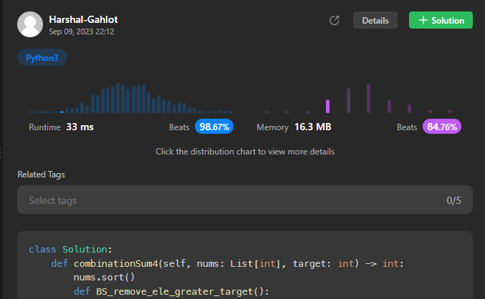The width and height of the screenshot is (485, 299).
Task: Click the Runtime 33 ms label
Action: [61, 127]
